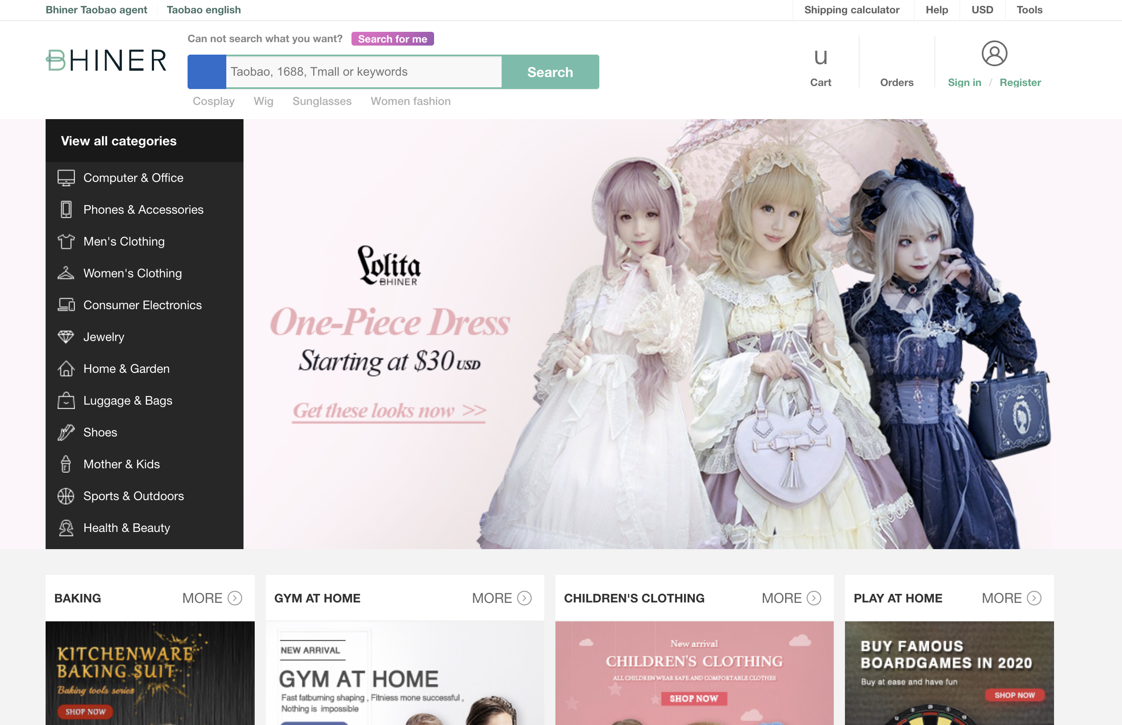The width and height of the screenshot is (1122, 725).
Task: Click the Mother & Kids bottle icon
Action: coord(66,464)
